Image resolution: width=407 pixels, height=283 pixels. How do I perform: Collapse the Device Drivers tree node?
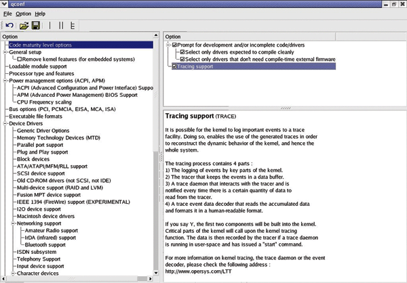(x=5, y=123)
